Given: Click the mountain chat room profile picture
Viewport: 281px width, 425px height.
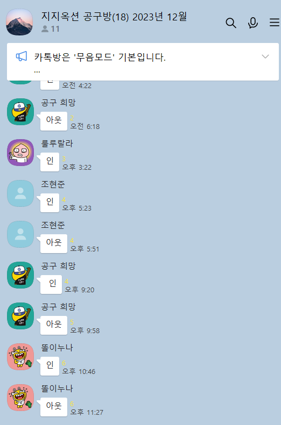Looking at the screenshot, I should pos(19,22).
